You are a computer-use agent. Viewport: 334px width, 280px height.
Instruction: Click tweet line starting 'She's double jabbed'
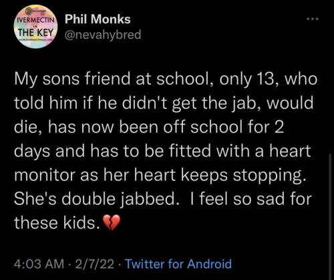click(x=163, y=199)
